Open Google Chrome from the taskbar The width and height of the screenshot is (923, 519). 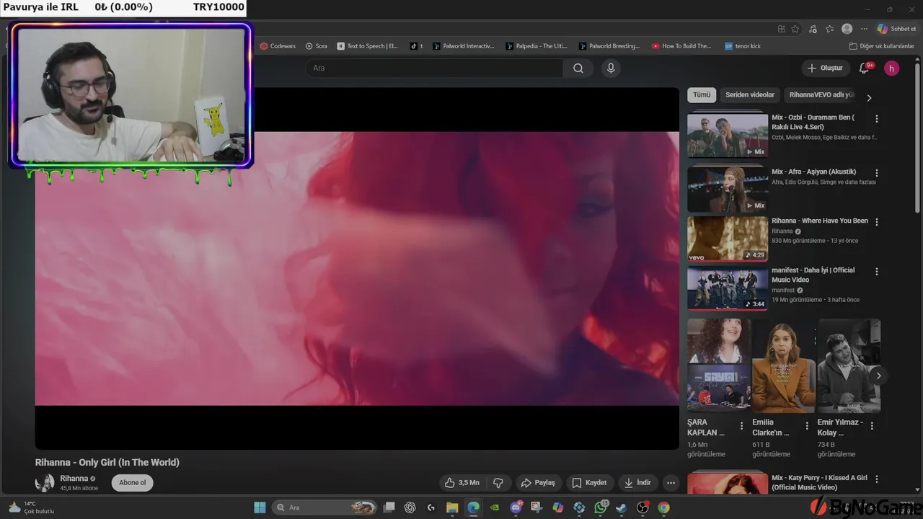point(663,507)
